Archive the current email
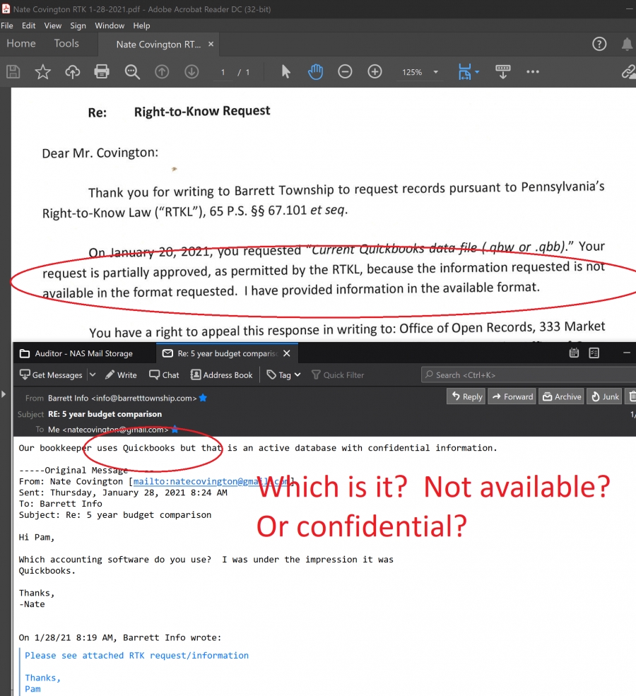636x696 pixels. click(562, 396)
